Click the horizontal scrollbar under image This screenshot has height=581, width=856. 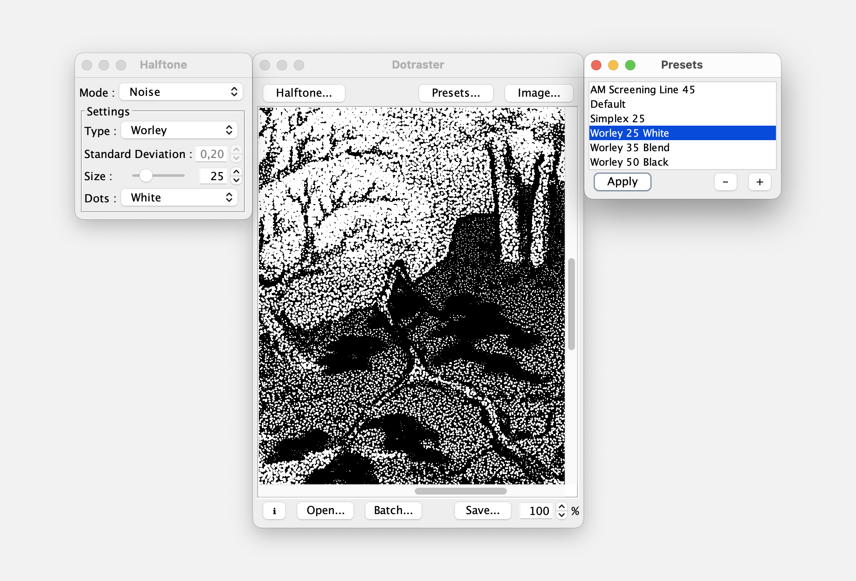[460, 491]
